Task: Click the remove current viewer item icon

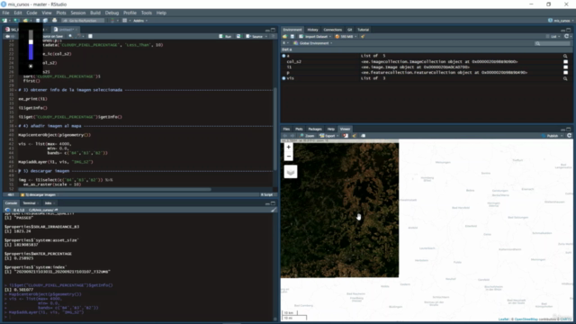Action: pos(346,136)
